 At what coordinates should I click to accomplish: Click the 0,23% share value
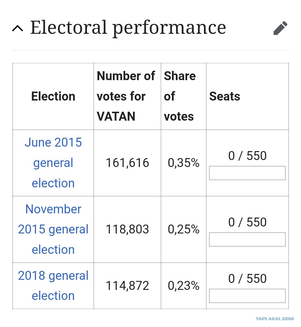click(x=184, y=285)
